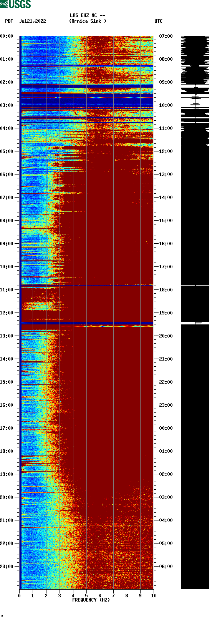Viewport: 212px width, 620px height.
Task: Click the 15:00 PDT time label
Action: (7, 382)
